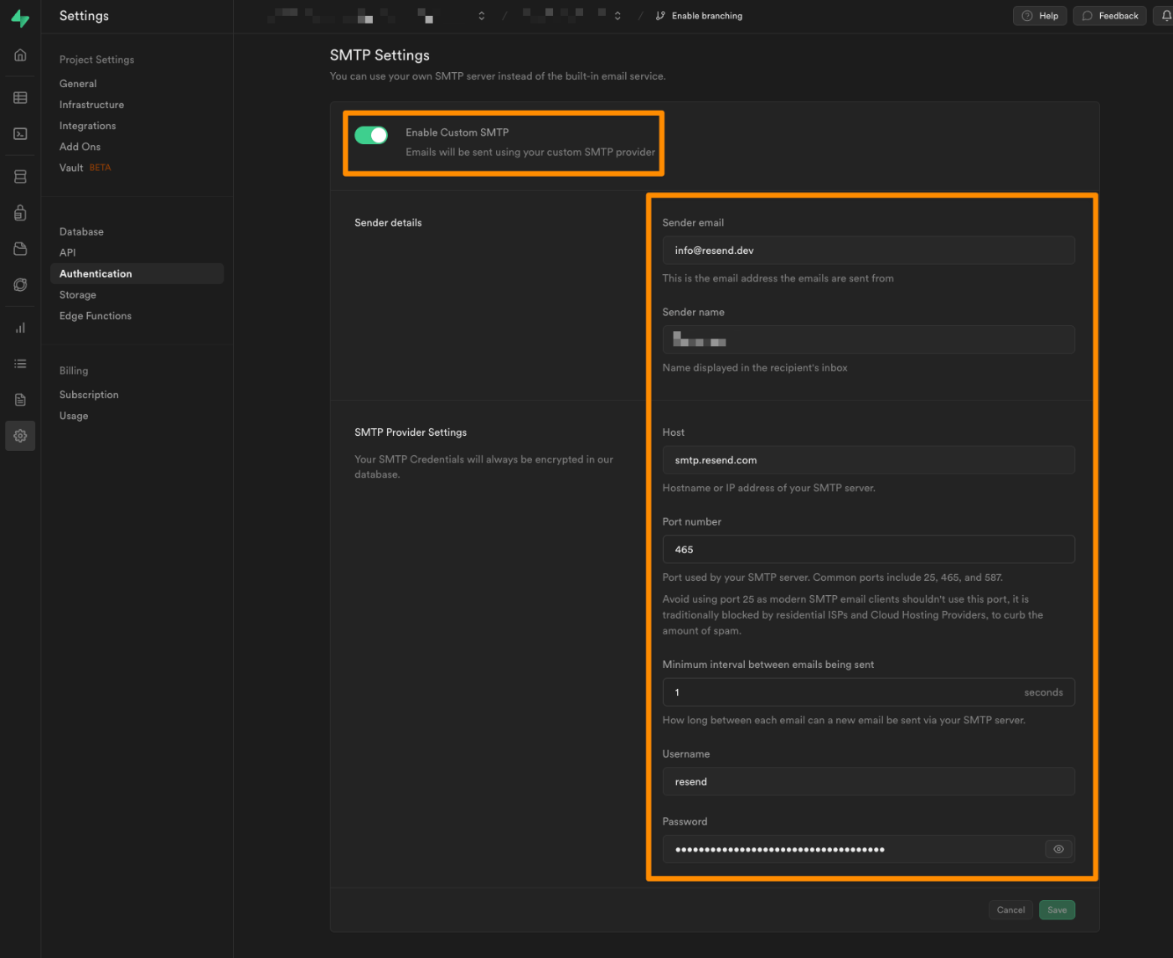Open the Database sidebar icon
This screenshot has width=1173, height=958.
[x=20, y=177]
